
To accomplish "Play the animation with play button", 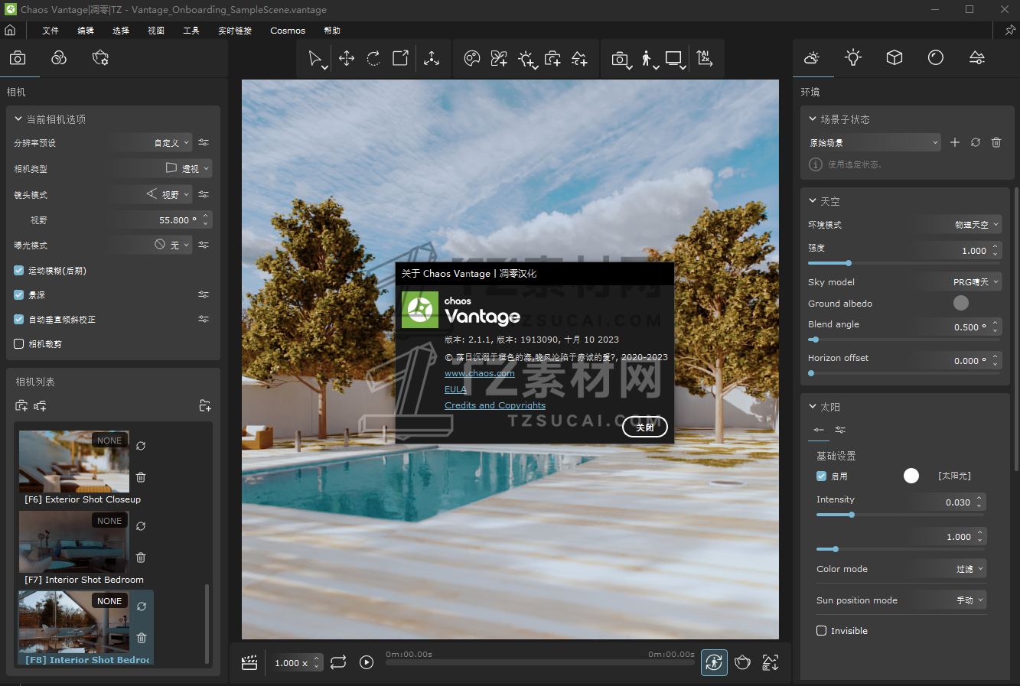I will coord(367,662).
